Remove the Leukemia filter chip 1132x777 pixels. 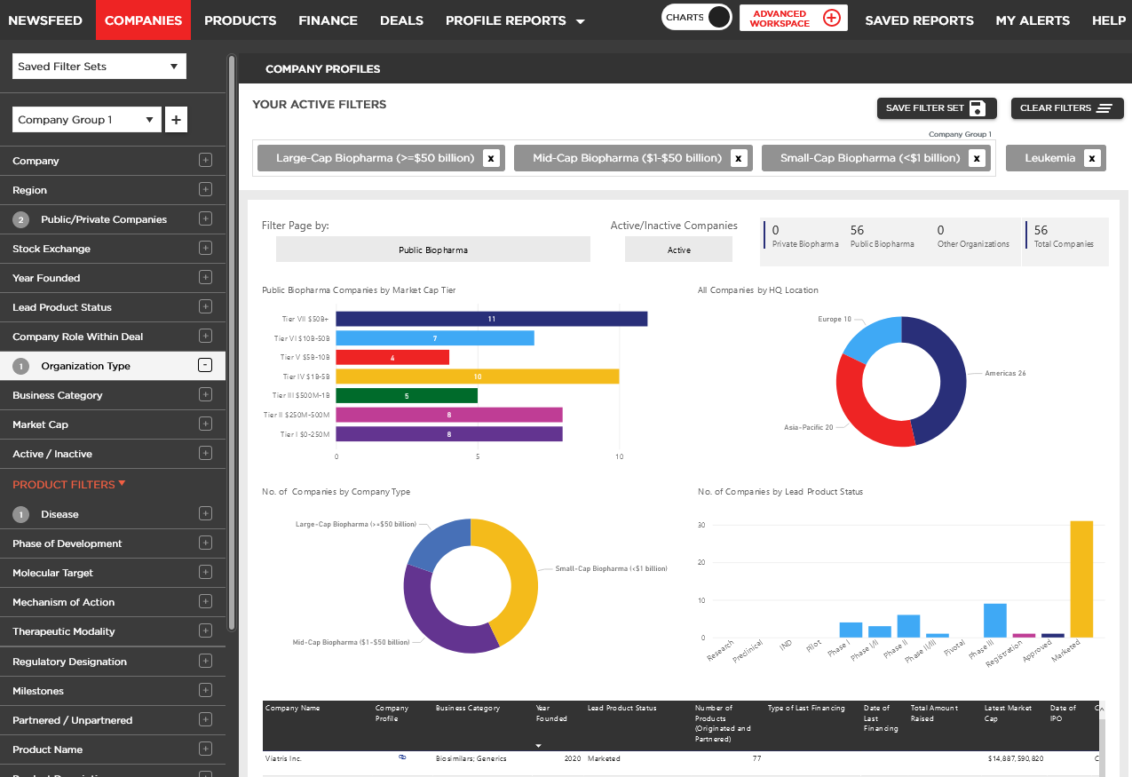1092,158
